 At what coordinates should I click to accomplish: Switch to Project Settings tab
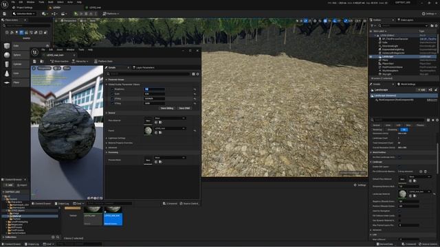(23, 8)
